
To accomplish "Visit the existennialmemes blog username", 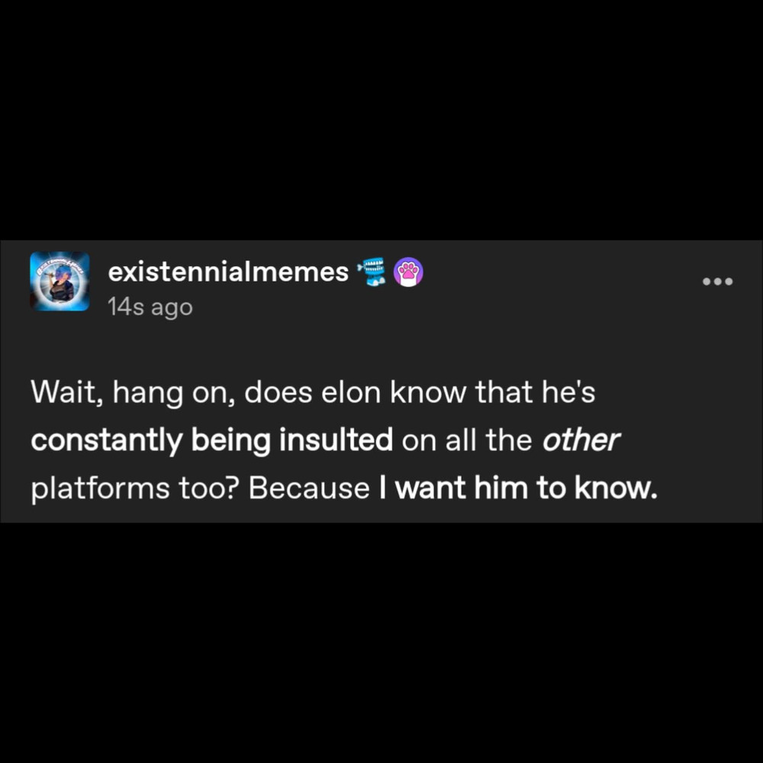I will (228, 272).
